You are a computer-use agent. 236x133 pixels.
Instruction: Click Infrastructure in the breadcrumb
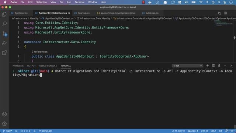coord(19,18)
